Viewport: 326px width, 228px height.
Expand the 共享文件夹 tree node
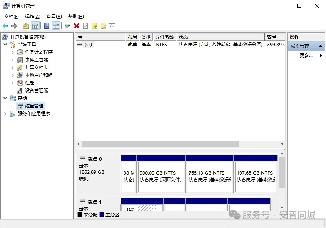click(x=12, y=68)
